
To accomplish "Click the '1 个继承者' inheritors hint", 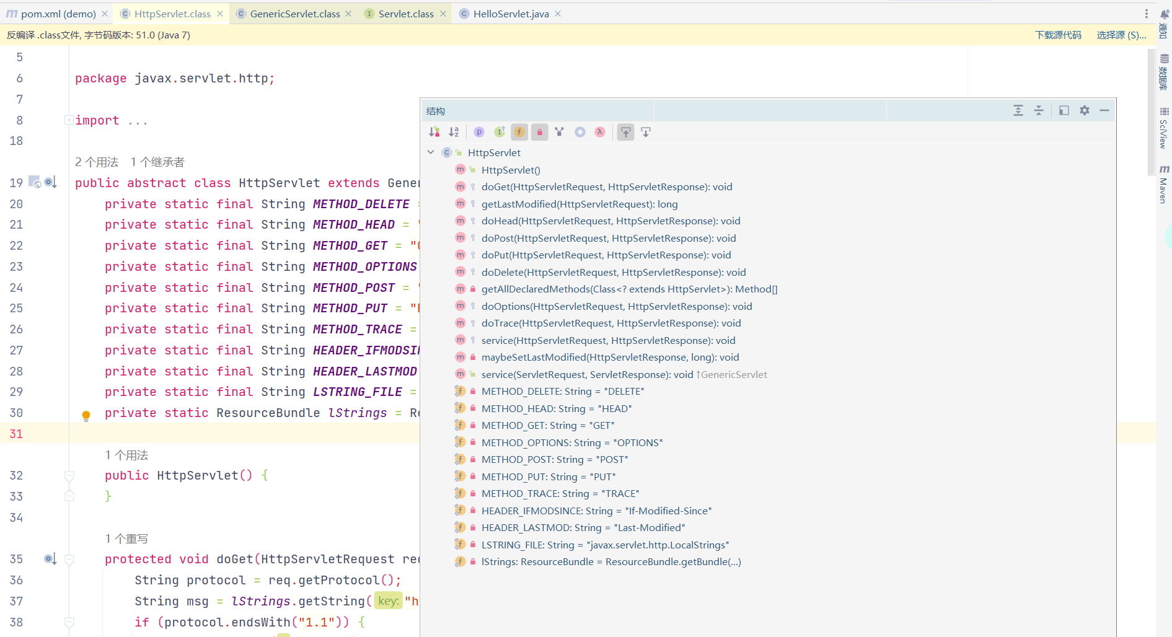I will [x=157, y=162].
